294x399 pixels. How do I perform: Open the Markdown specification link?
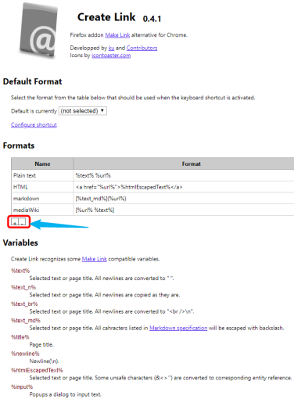click(x=178, y=328)
